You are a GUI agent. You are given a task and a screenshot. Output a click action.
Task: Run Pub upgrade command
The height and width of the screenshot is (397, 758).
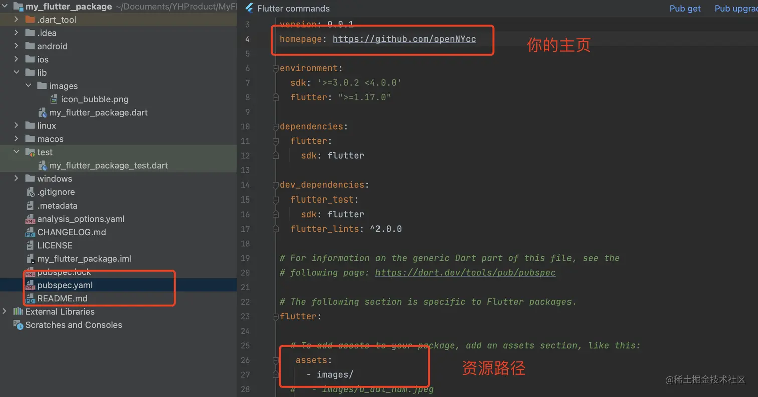click(736, 8)
